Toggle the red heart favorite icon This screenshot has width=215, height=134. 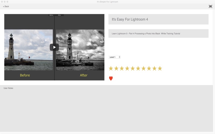pyautogui.click(x=111, y=78)
